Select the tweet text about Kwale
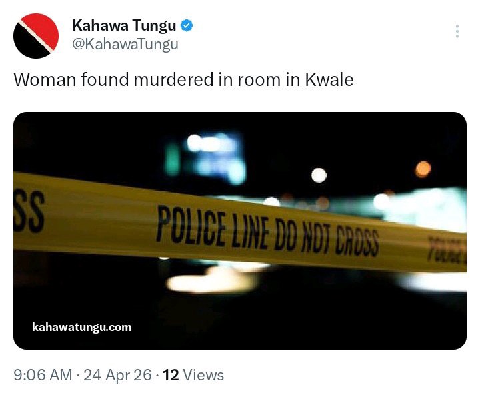This screenshot has height=393, width=480. [184, 80]
